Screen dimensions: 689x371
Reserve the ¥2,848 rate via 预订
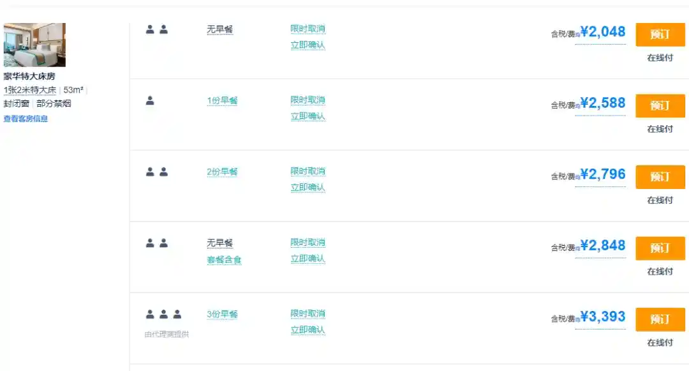click(x=660, y=248)
